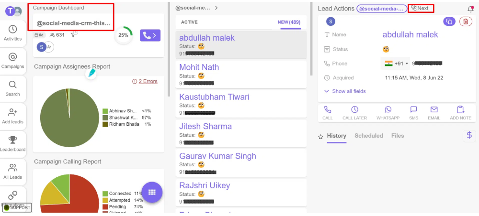This screenshot has height=216, width=479.
Task: Open the Campaigns sidebar item
Action: click(12, 61)
